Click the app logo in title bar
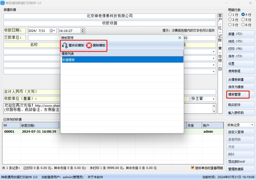Screen dimensions: 256x180 click(3, 3)
